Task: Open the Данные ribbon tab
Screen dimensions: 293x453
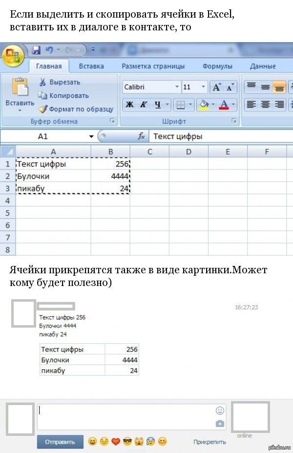Action: tap(263, 66)
